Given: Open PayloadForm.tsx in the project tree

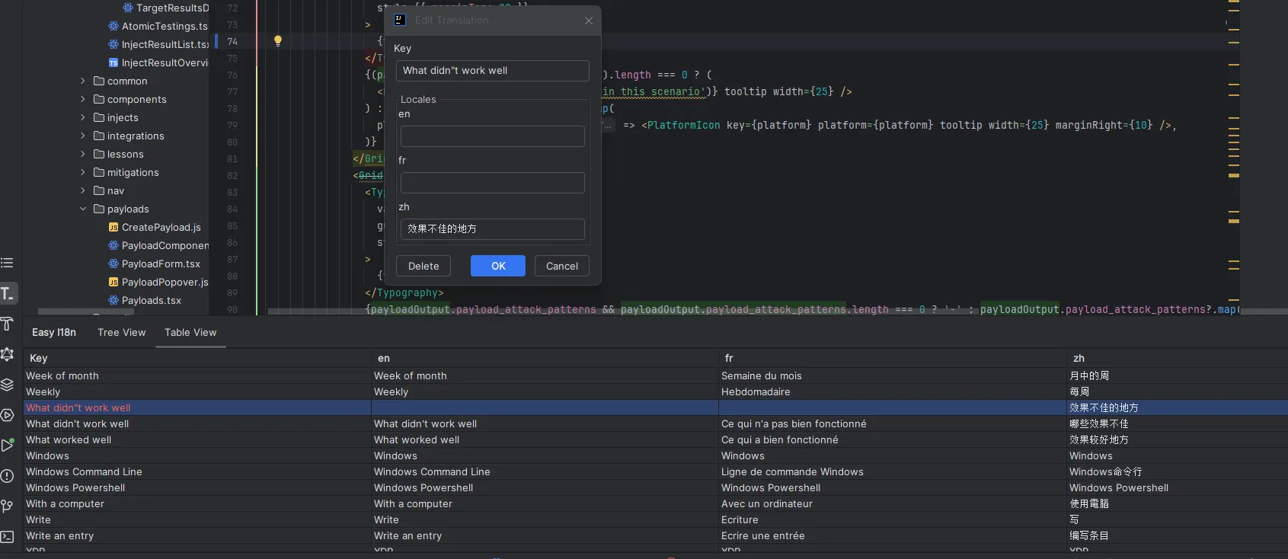Looking at the screenshot, I should [161, 264].
